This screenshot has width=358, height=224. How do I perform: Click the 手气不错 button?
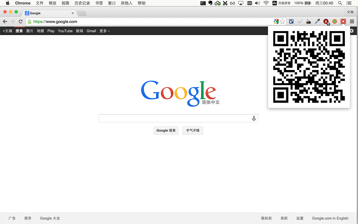pos(193,130)
